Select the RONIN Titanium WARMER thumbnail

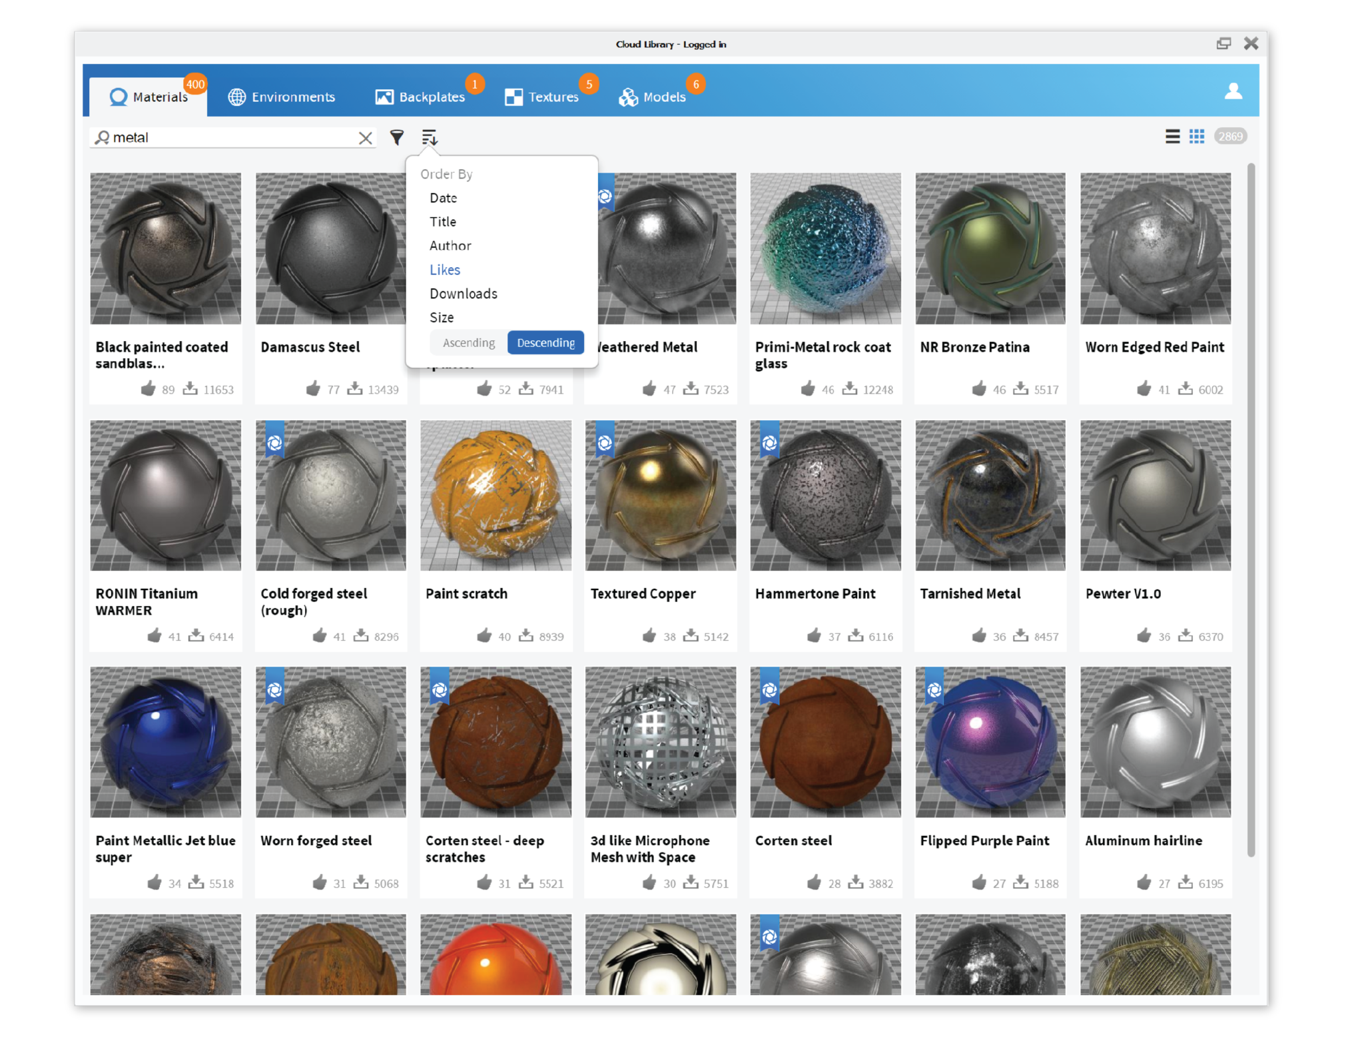(165, 496)
